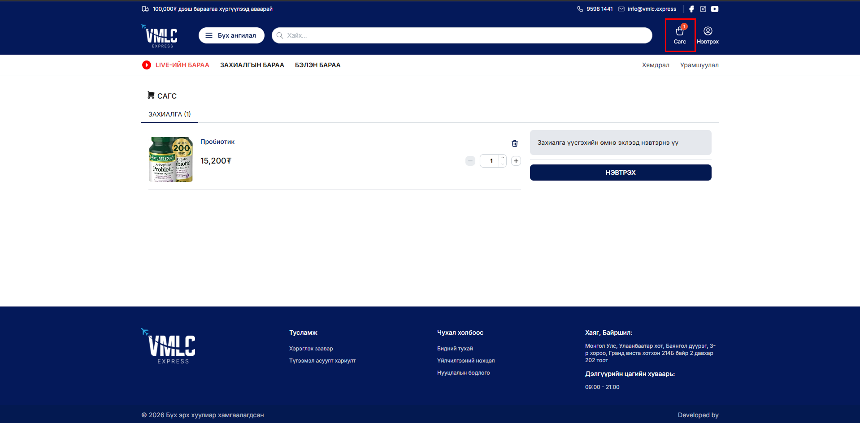Open the Facebook social icon

[x=691, y=9]
